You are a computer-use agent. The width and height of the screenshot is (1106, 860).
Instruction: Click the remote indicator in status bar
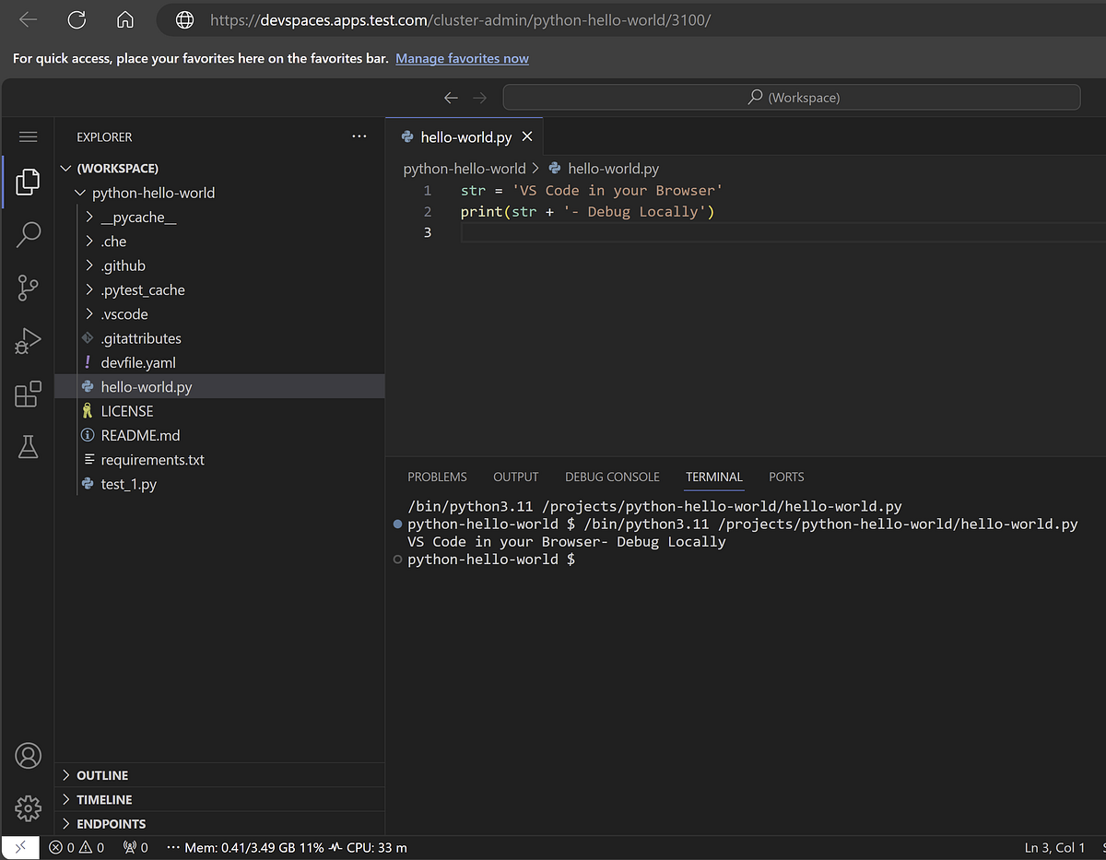pos(20,847)
